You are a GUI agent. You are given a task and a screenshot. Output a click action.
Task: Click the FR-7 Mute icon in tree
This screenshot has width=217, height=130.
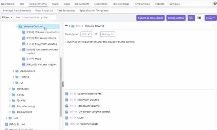point(24,59)
